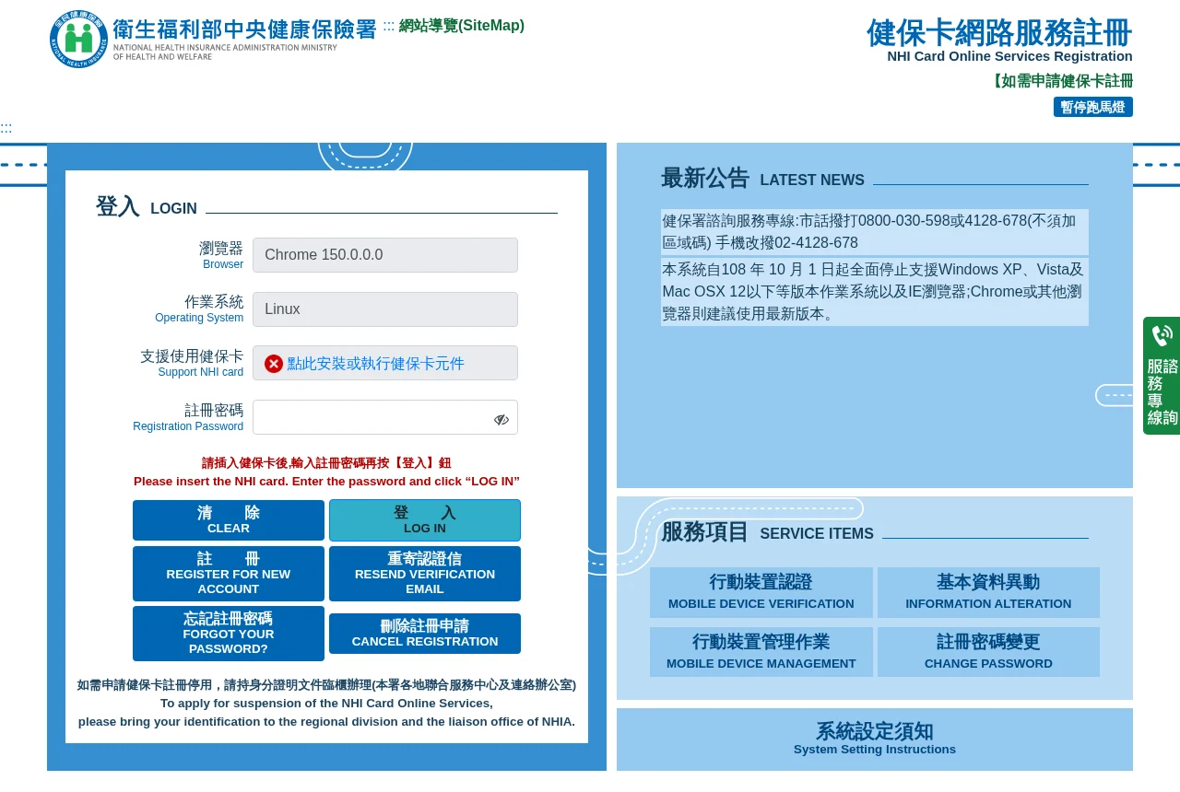1180x792 pixels.
Task: Click the 健保卡網路服務註冊 page title
Action: (x=999, y=33)
